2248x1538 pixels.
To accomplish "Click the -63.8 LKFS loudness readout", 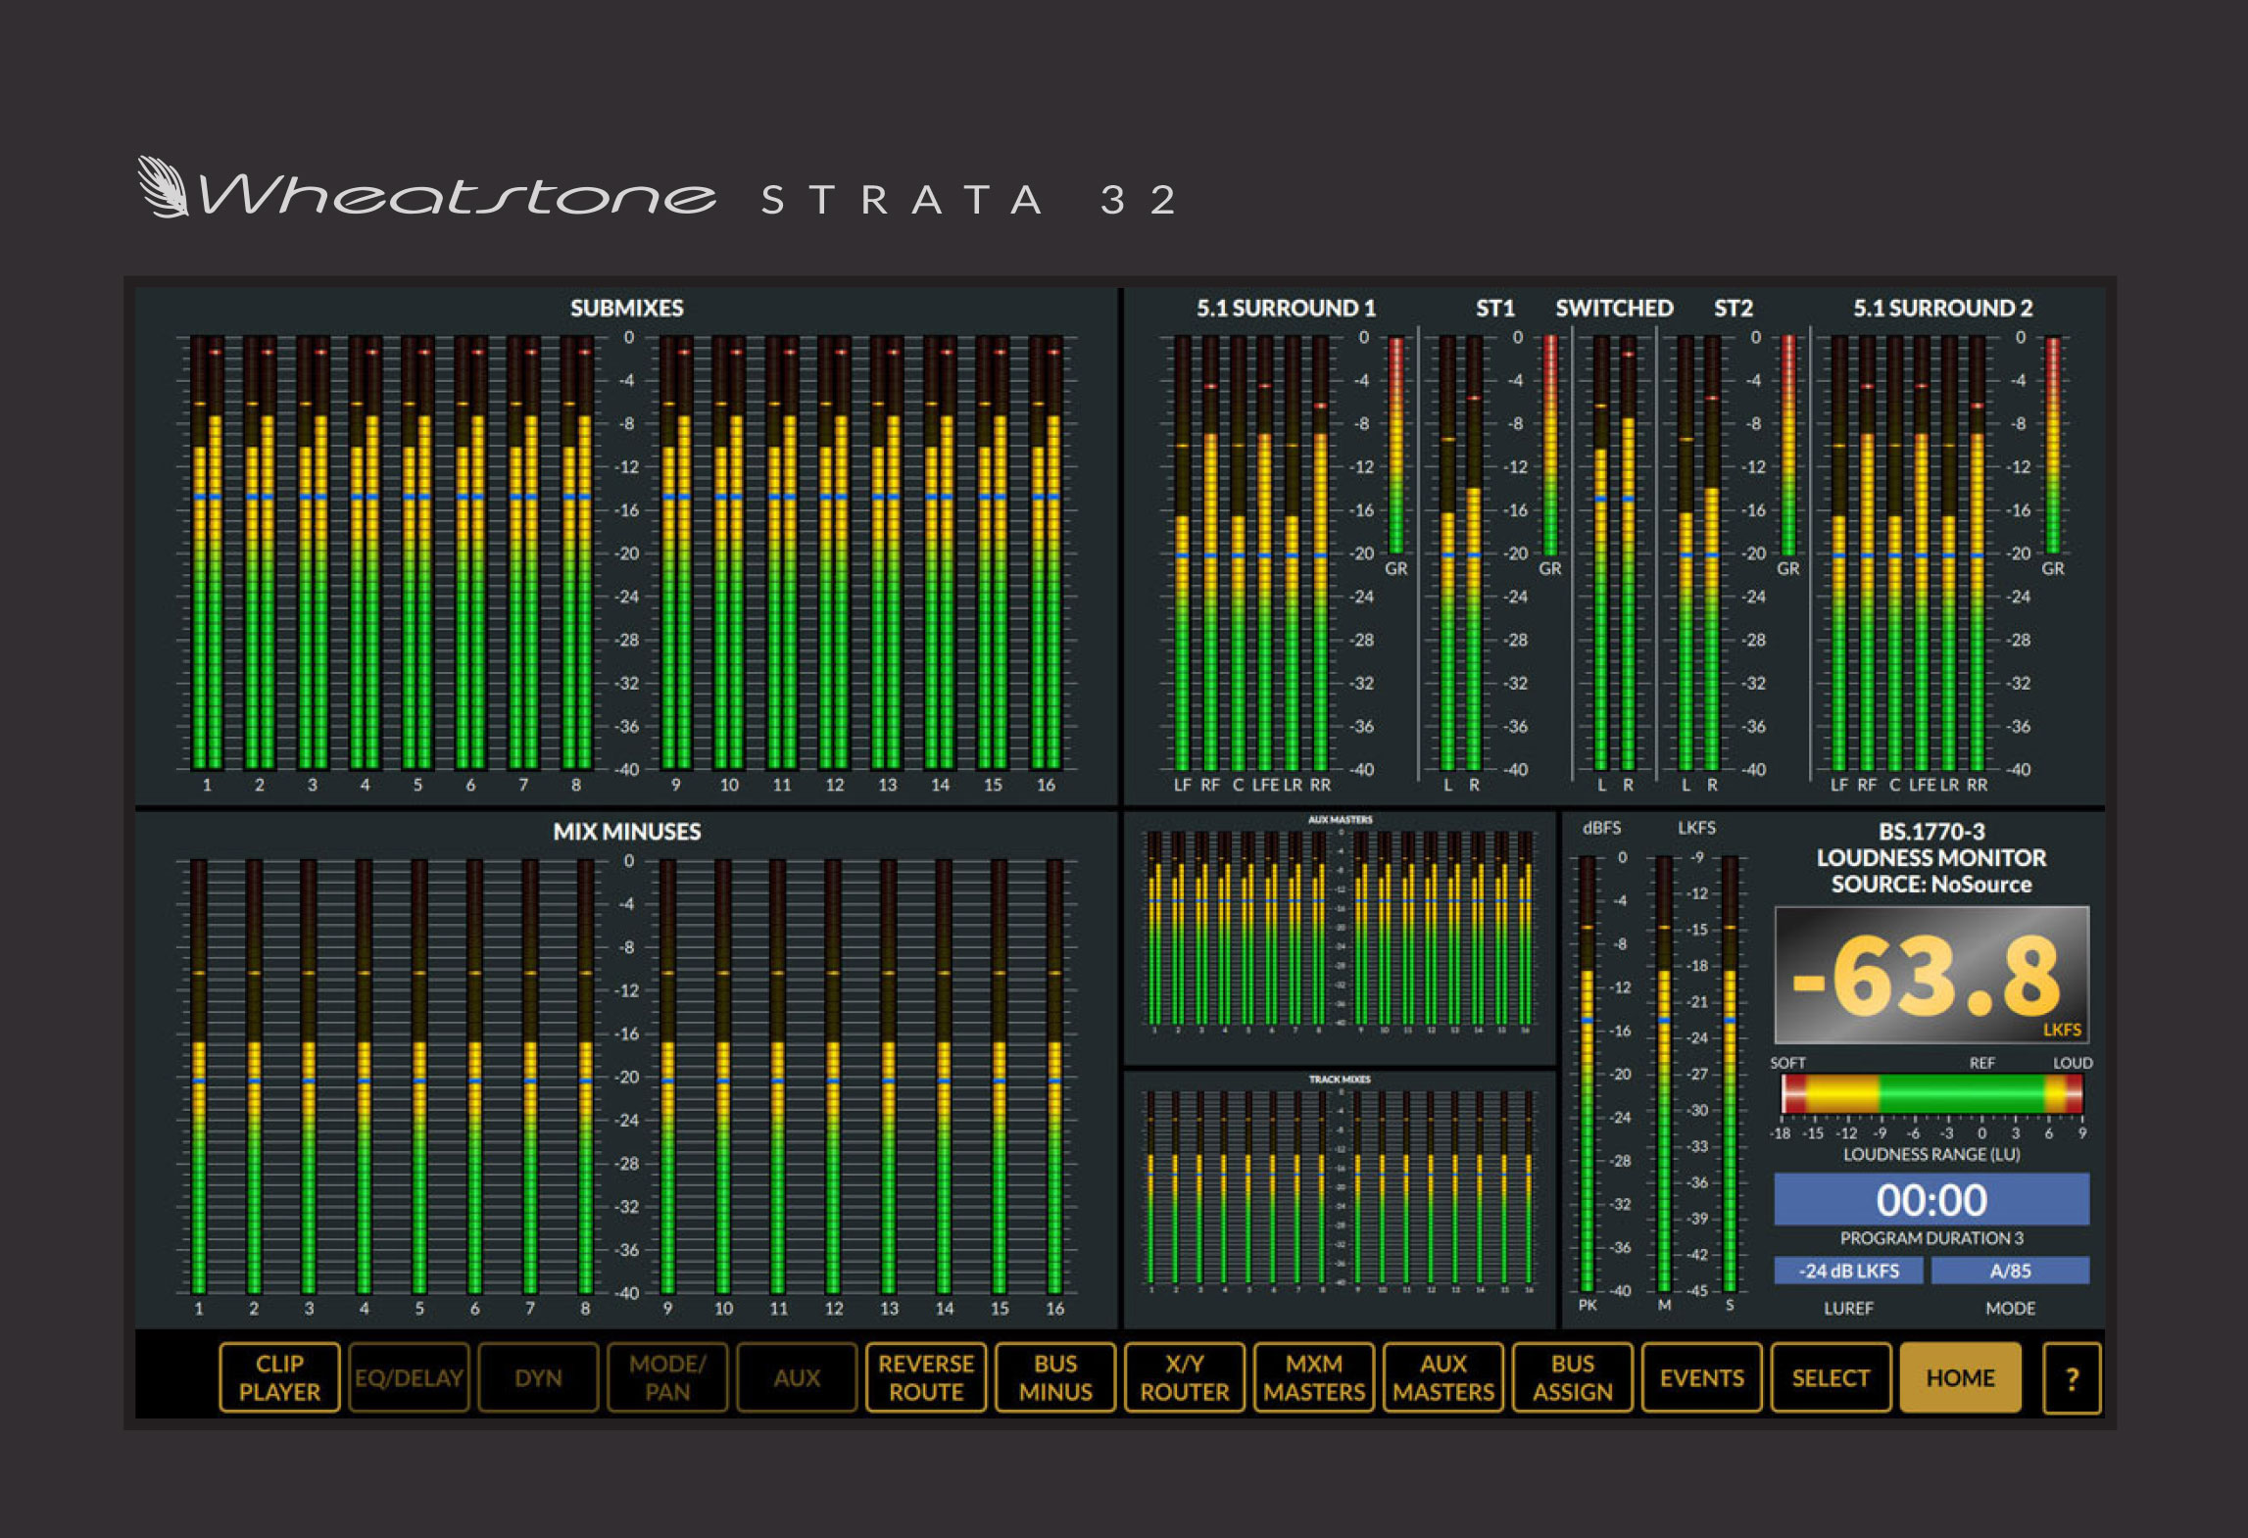I will click(1931, 975).
